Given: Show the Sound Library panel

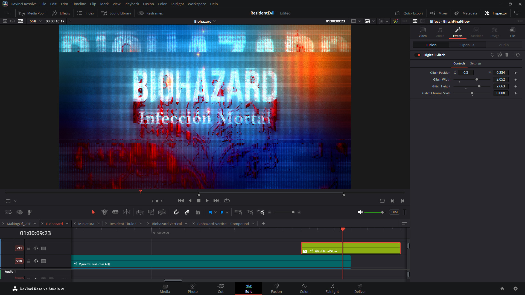Looking at the screenshot, I should click(116, 13).
